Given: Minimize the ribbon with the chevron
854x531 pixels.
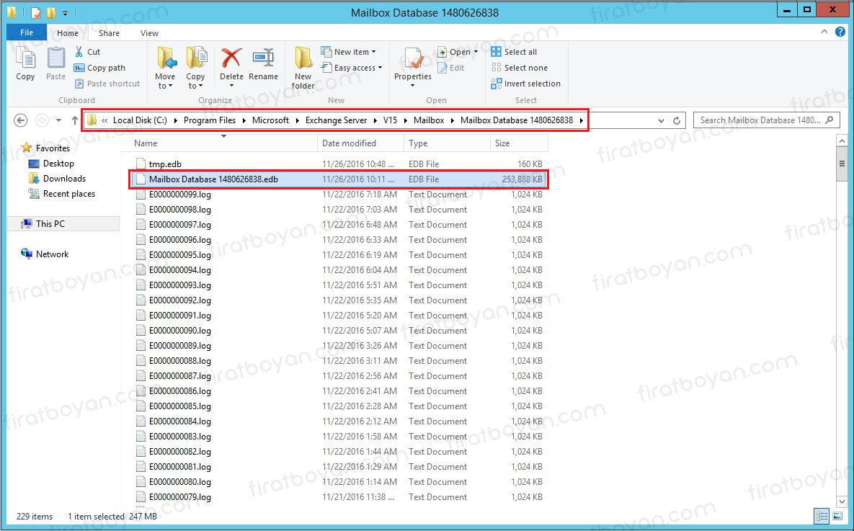Looking at the screenshot, I should (824, 32).
